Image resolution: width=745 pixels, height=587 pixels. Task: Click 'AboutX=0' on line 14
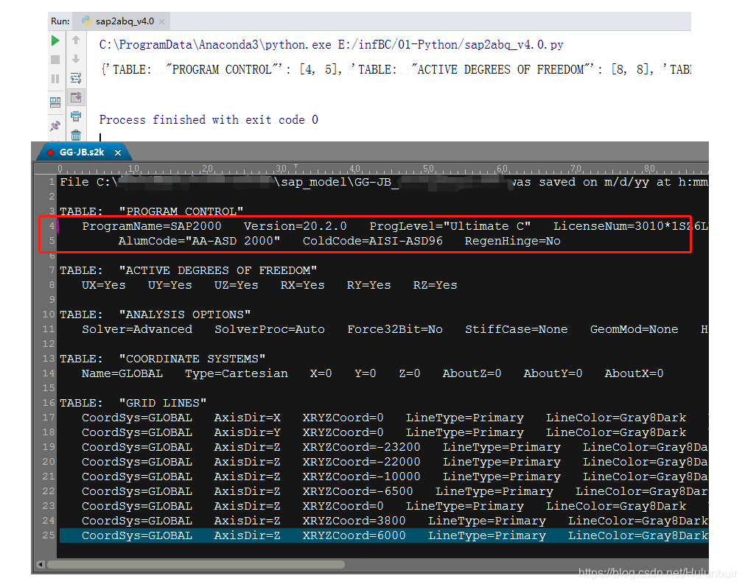point(634,373)
